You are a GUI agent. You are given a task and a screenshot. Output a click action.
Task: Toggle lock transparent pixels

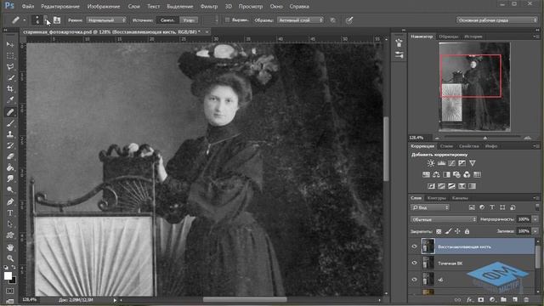(439, 231)
